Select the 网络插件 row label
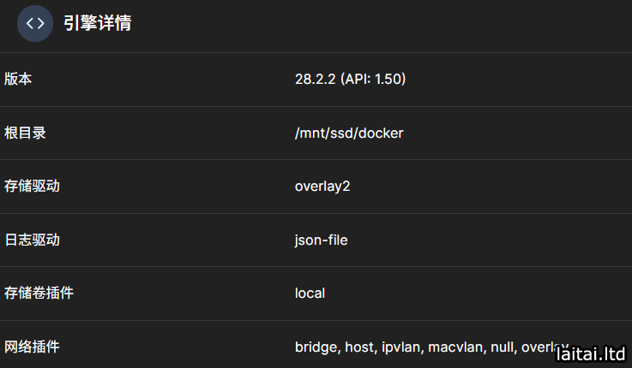 [x=32, y=347]
